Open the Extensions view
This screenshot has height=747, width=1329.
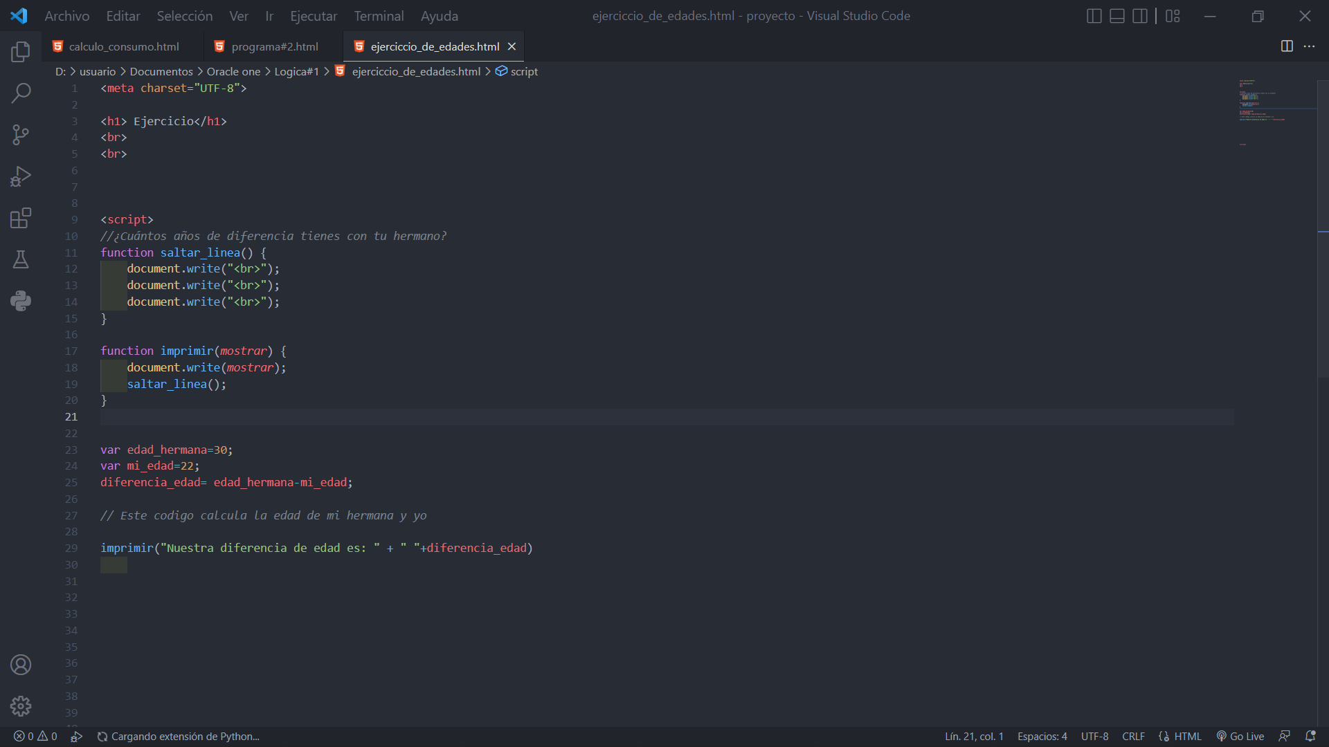point(21,218)
